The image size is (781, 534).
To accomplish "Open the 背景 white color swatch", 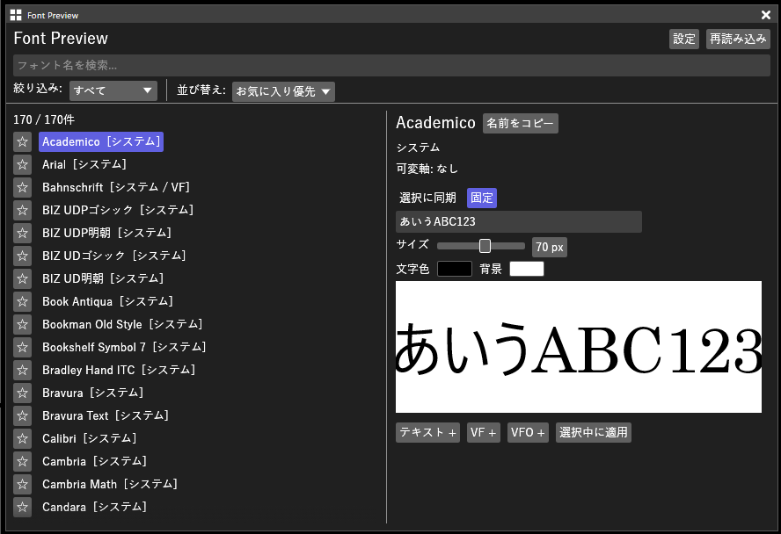I will 527,269.
